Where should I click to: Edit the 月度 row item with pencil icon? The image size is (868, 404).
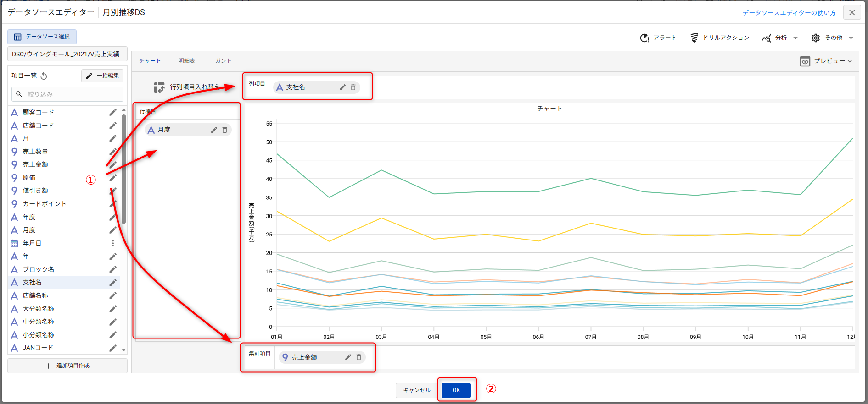213,130
